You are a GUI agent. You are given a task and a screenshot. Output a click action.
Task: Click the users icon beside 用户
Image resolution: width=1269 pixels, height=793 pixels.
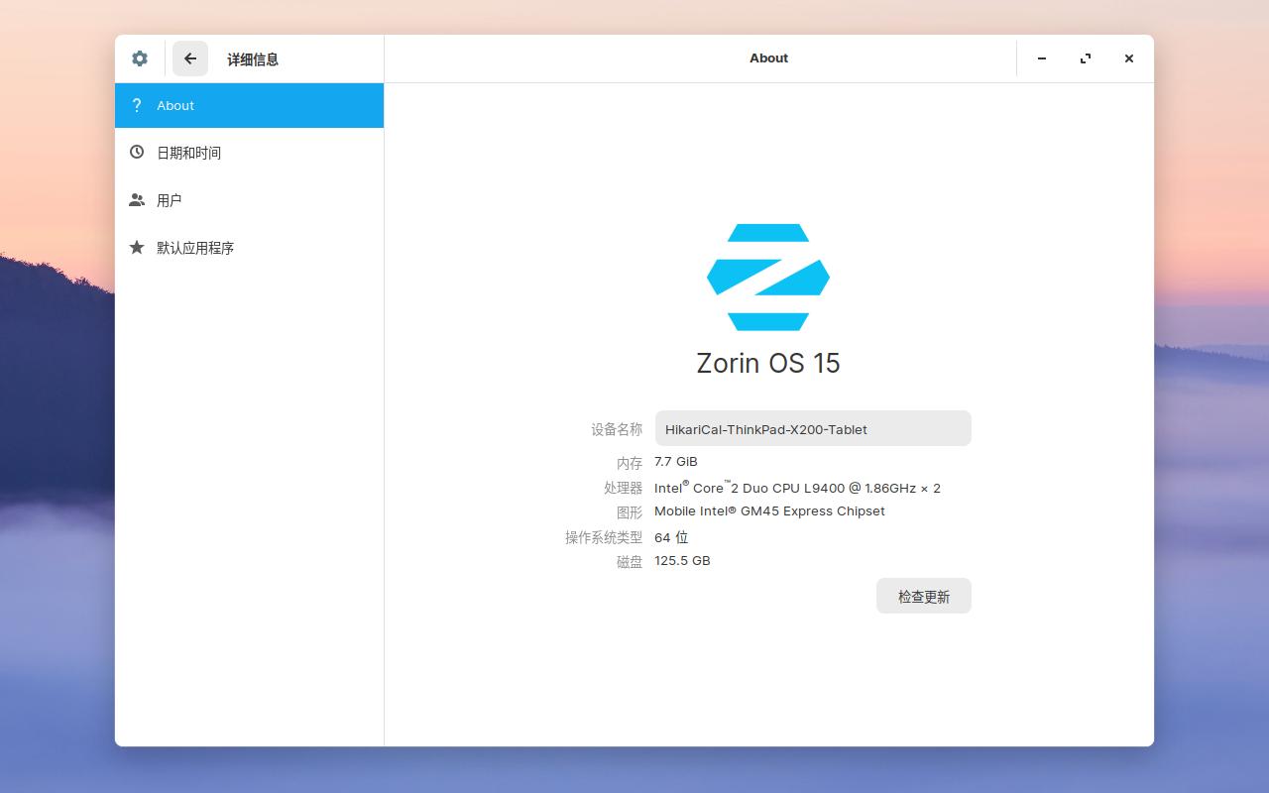(x=137, y=199)
